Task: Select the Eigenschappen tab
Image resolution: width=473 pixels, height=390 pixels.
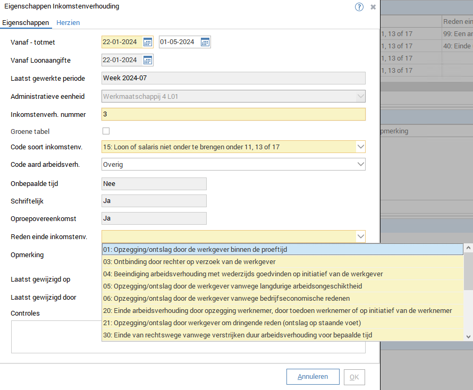Action: (26, 23)
